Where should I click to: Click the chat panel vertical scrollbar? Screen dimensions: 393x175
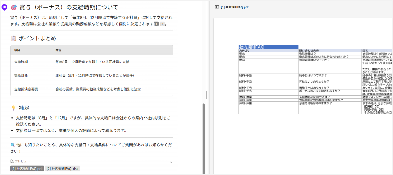point(204,138)
